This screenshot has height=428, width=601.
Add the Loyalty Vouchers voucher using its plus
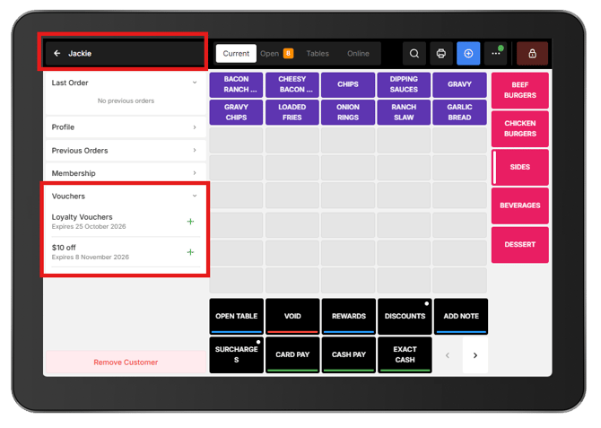tap(190, 222)
